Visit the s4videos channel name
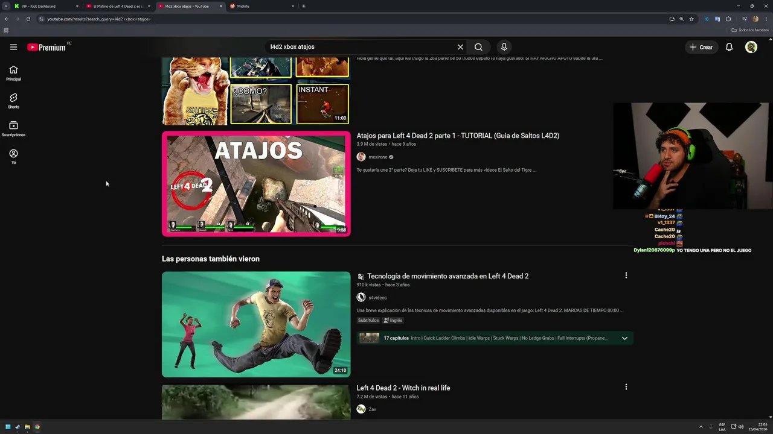The height and width of the screenshot is (434, 773). click(377, 298)
